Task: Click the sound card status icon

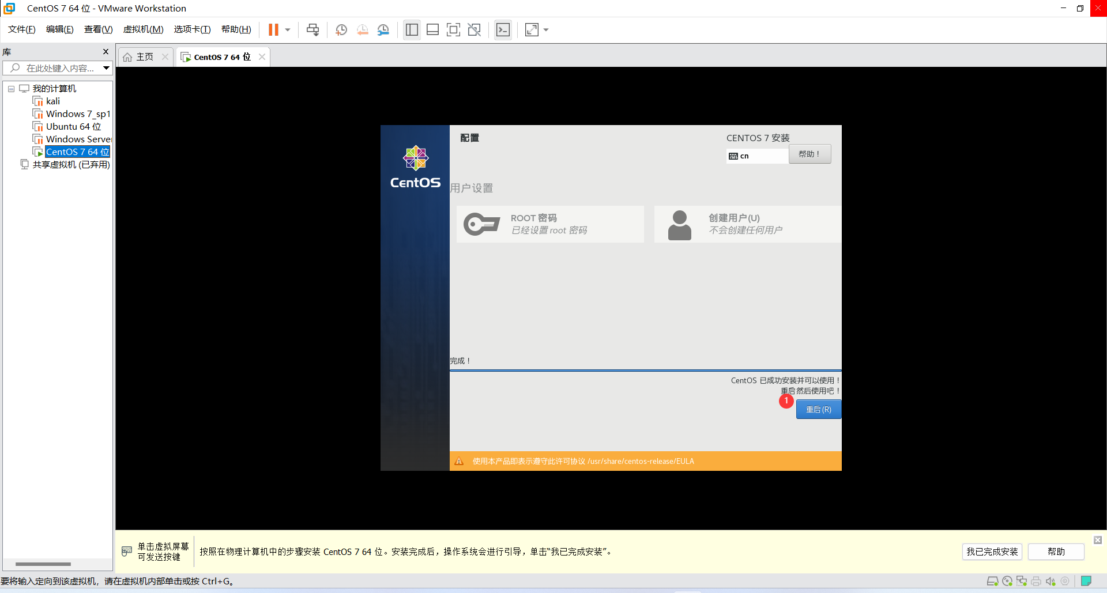Action: [x=1050, y=581]
